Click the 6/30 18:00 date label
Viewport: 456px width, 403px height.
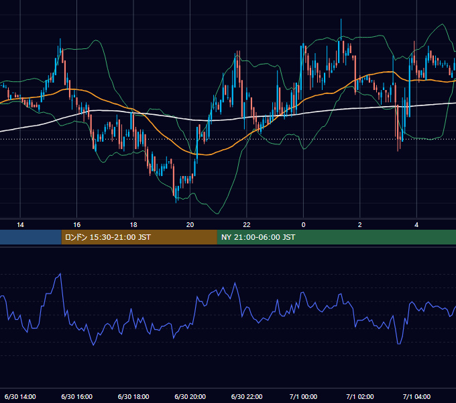[x=133, y=396]
